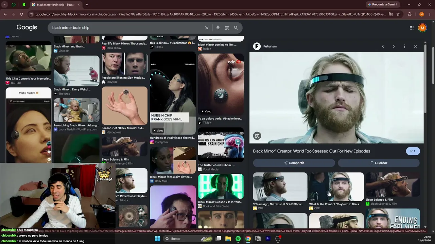This screenshot has height=244, width=435.
Task: Focus the Google search input field
Action: tap(126, 28)
